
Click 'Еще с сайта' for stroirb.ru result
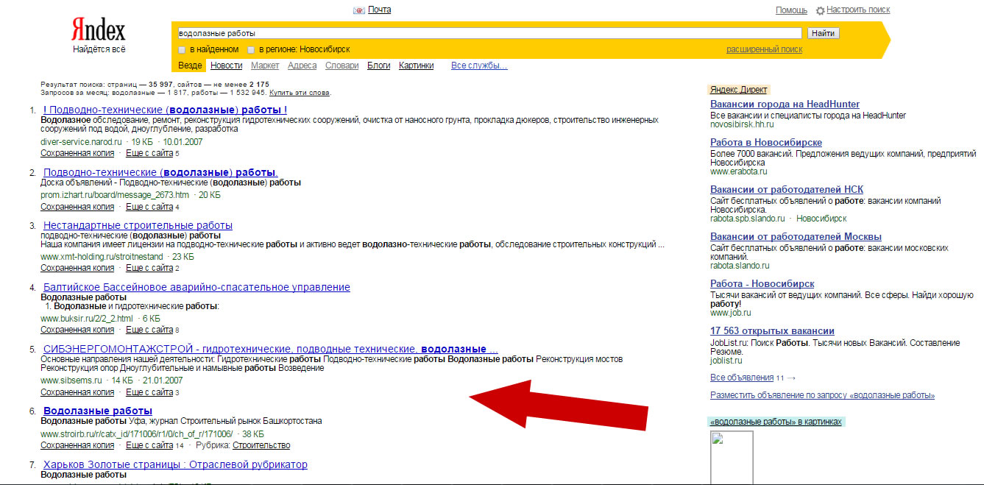[149, 445]
